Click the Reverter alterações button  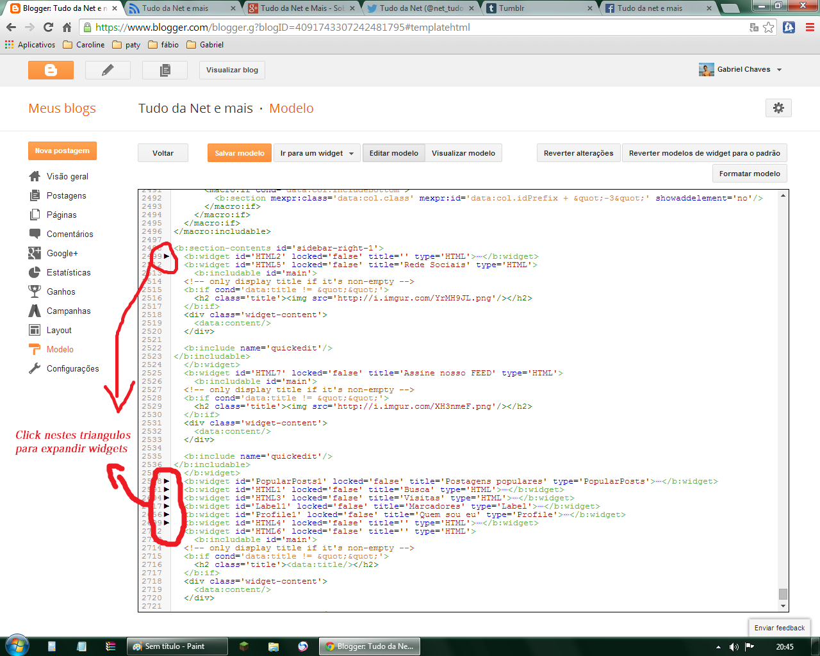click(x=578, y=153)
